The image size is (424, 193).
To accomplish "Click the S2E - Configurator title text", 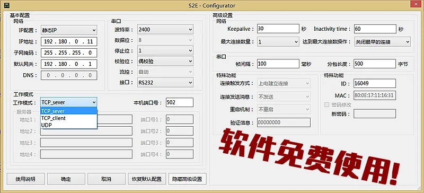I will pyautogui.click(x=211, y=6).
